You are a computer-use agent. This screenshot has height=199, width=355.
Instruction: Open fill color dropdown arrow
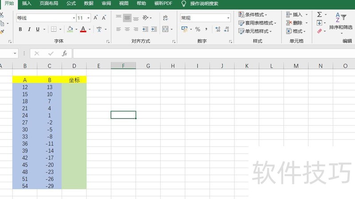[x=76, y=29]
